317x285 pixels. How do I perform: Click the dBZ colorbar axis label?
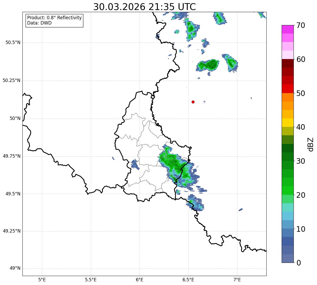coord(311,144)
